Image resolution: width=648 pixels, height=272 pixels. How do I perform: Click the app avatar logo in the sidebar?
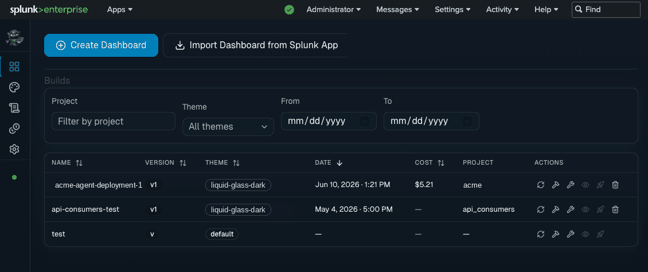[14, 38]
